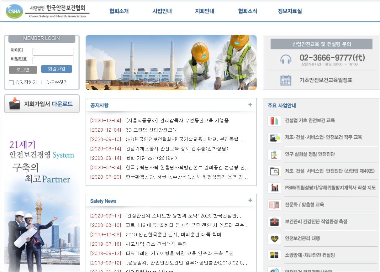The height and width of the screenshot is (272, 380).
Task: Open the ID/PW찾기 link
Action: click(56, 82)
